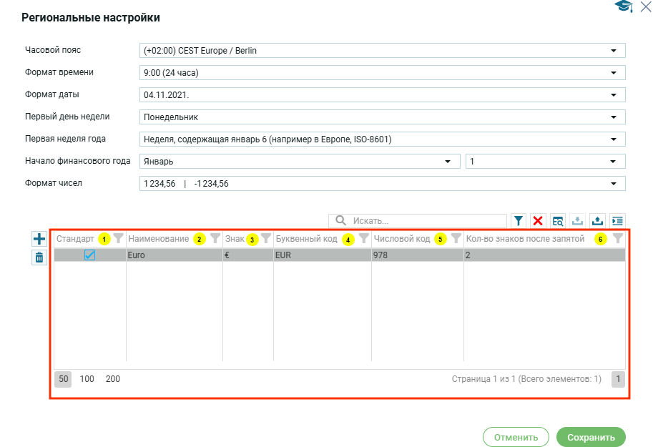Uncheck the Стандарт checkbox for Euro
This screenshot has width=653, height=447.
click(89, 255)
